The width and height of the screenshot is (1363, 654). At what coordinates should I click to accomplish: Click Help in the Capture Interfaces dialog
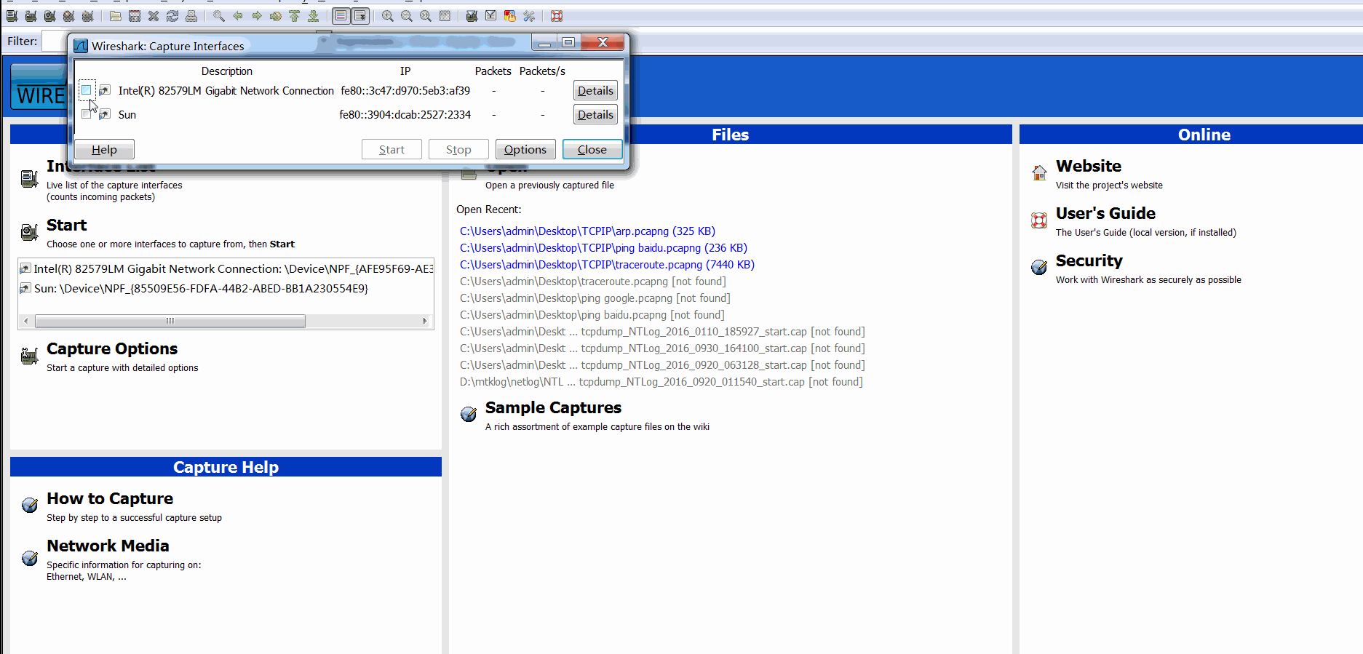pos(104,149)
